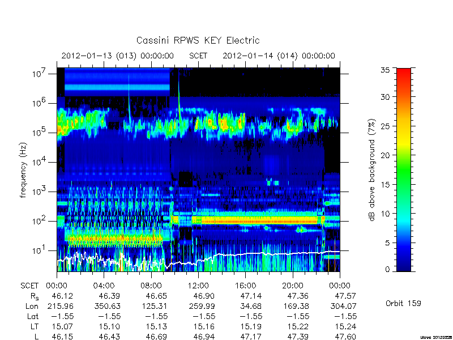Select the frequency (Hz) axis label
453x340 pixels.
pos(23,170)
